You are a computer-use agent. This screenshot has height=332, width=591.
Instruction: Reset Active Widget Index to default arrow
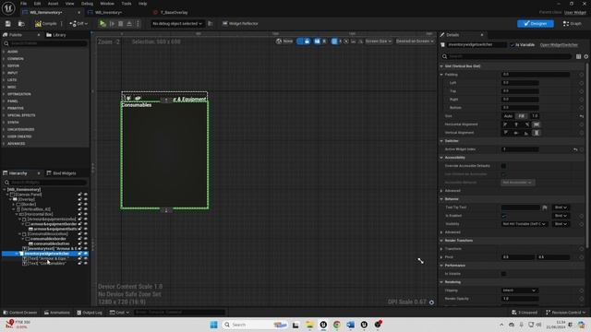click(575, 149)
